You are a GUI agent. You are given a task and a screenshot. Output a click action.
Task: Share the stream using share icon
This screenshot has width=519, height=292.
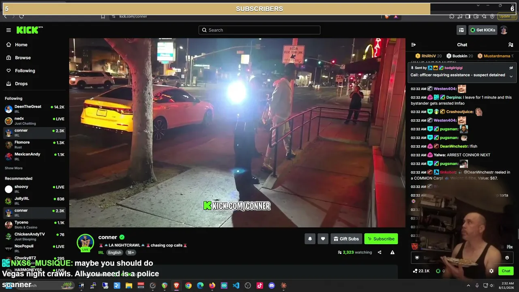click(380, 252)
